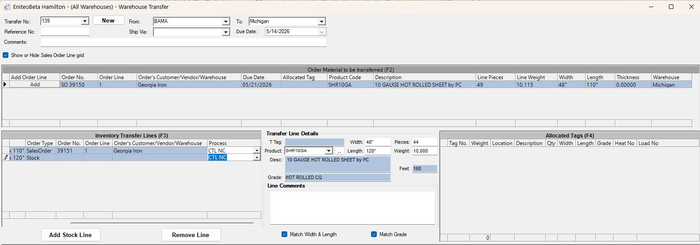Open the Product SHR10GA dropdown

pyautogui.click(x=328, y=151)
